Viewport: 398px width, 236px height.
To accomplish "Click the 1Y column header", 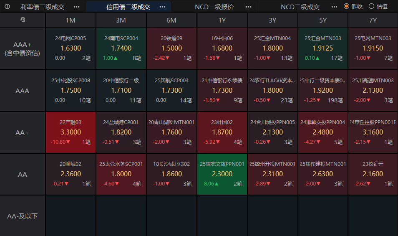I will 222,20.
